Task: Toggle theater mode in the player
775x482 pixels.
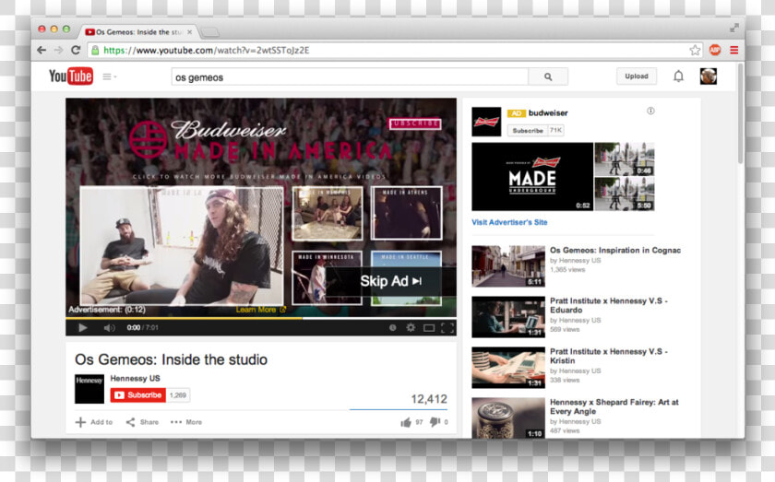Action: pos(429,328)
